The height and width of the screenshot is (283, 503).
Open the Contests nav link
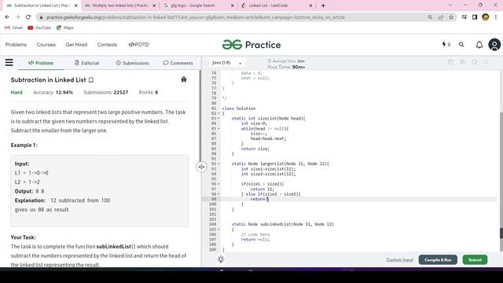107,45
